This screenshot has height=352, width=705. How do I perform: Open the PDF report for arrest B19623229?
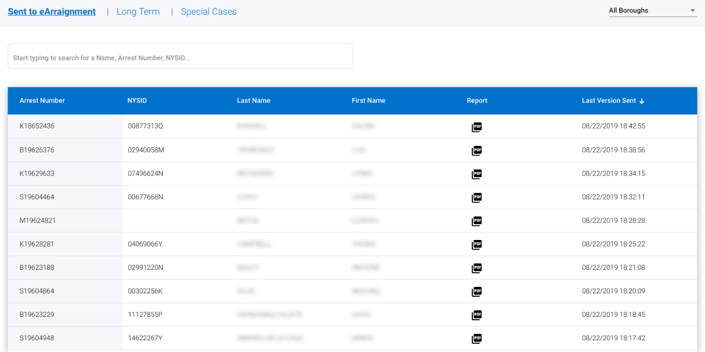(476, 314)
